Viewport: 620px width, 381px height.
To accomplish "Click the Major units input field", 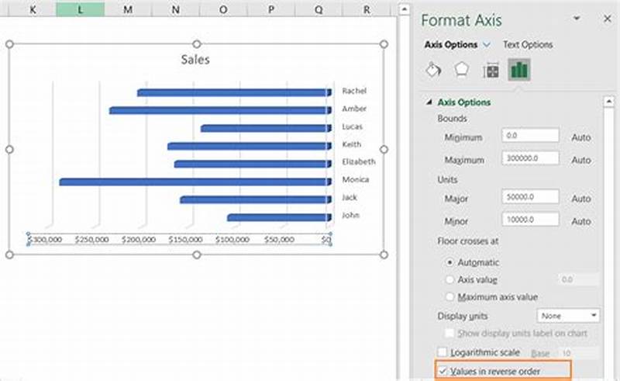I will coord(530,197).
